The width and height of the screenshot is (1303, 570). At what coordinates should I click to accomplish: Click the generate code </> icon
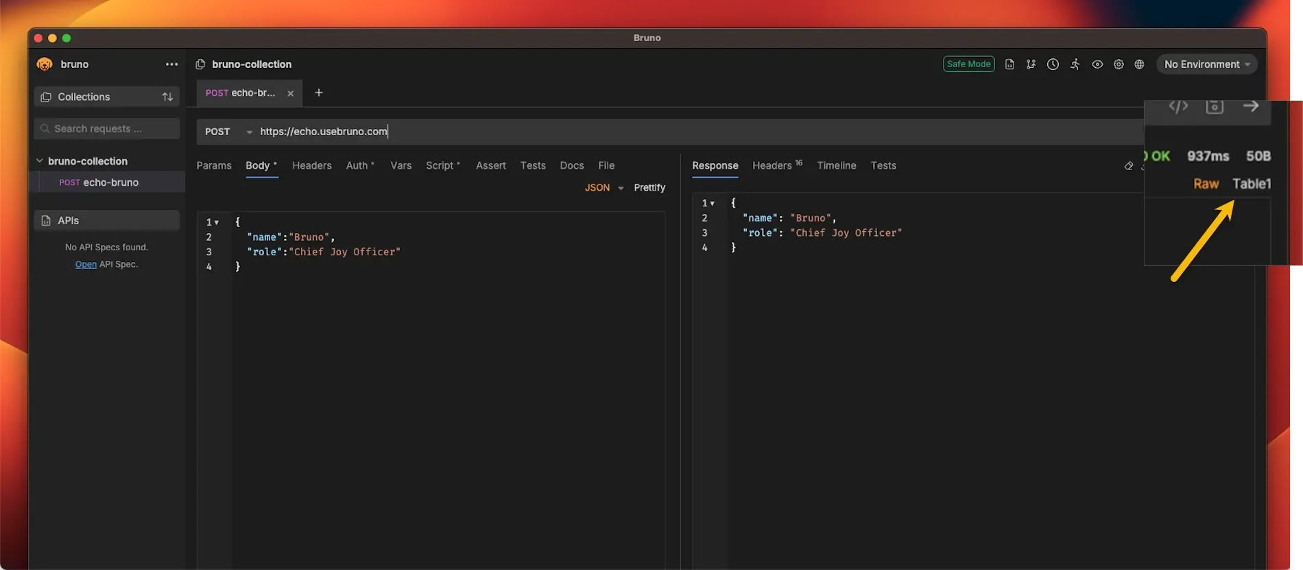coord(1178,106)
